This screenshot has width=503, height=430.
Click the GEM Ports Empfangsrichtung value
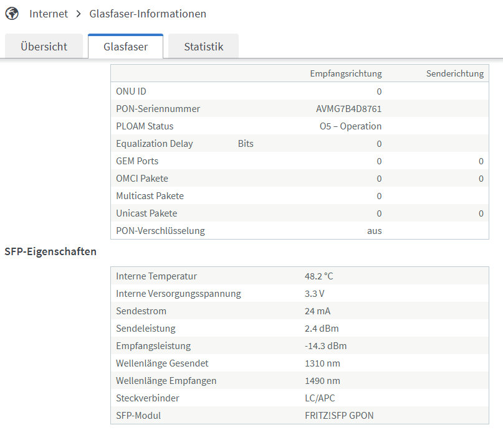379,161
